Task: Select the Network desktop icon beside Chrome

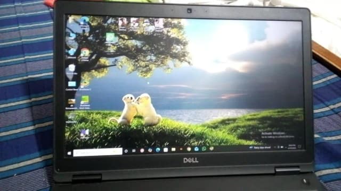Action: 71,54
